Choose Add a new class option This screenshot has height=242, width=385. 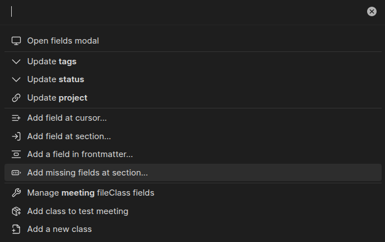pos(59,229)
